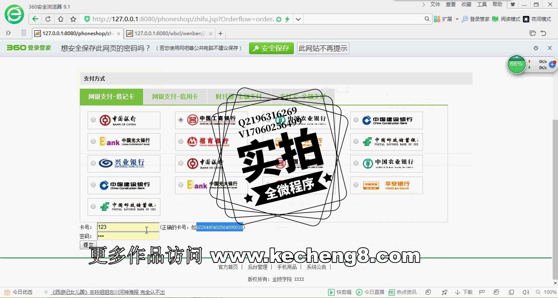Select 中国农业银行 radio in the rightmost column
This screenshot has width=558, height=298.
(x=356, y=163)
